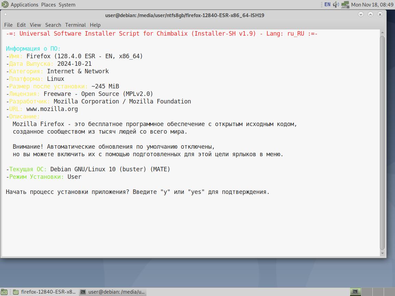Open the Applications menu
The height and width of the screenshot is (296, 395).
[24, 5]
